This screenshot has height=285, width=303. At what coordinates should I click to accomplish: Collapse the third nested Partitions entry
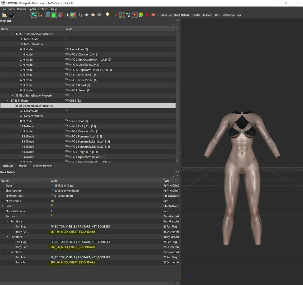(x=8, y=252)
